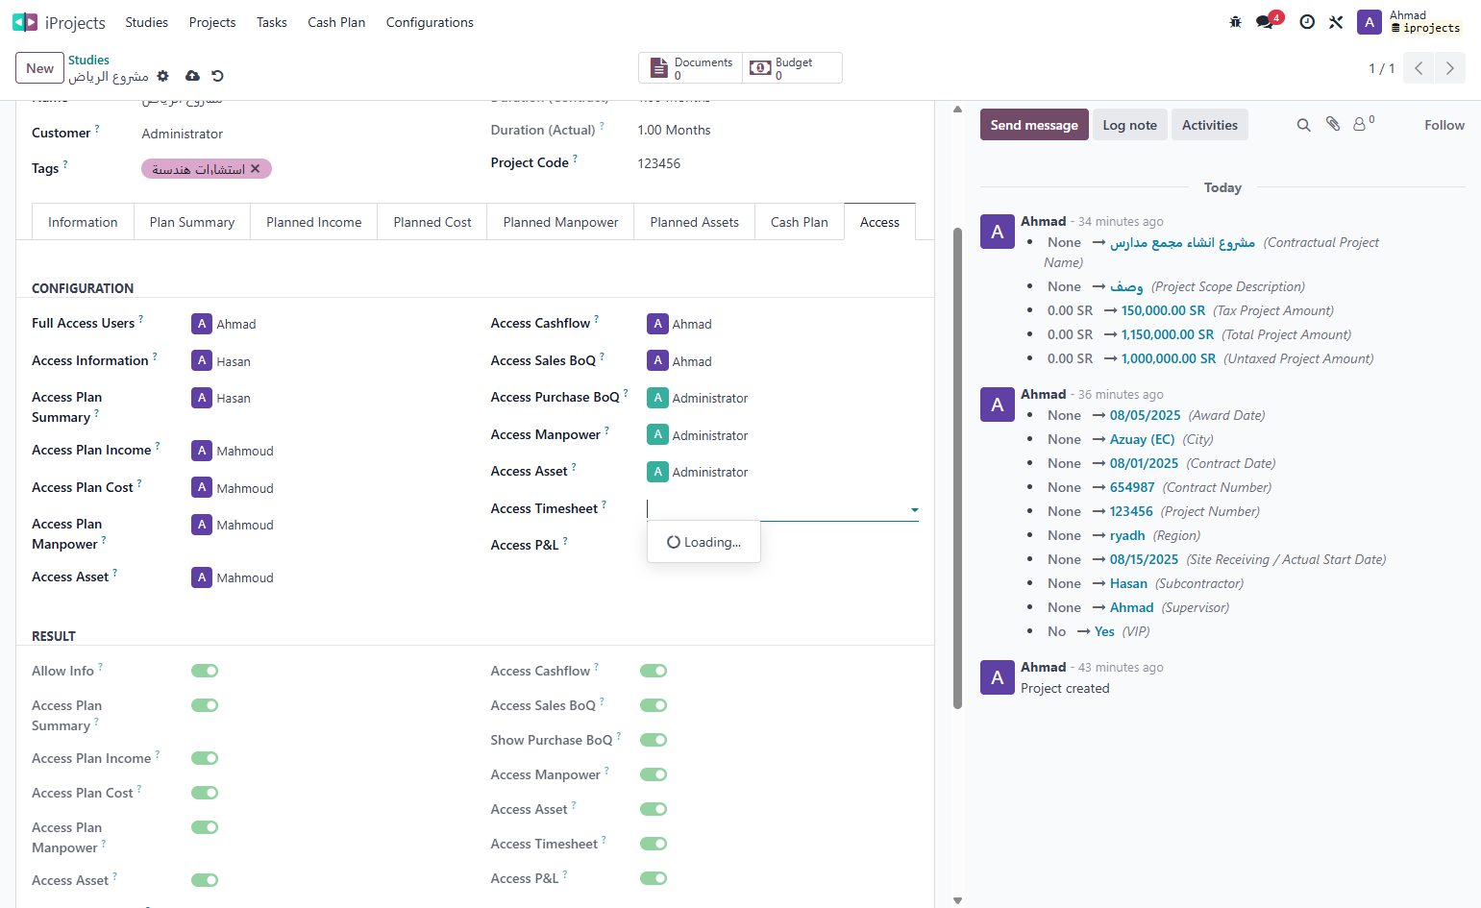
Task: Open the Hasan subcontractor link
Action: click(1128, 583)
